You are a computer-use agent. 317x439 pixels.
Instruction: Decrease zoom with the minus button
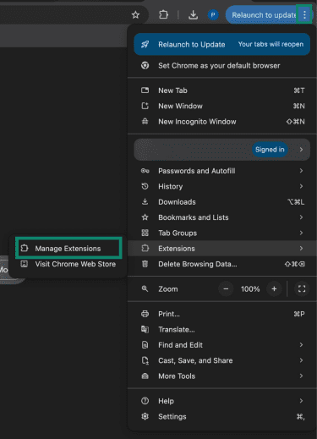click(x=226, y=289)
